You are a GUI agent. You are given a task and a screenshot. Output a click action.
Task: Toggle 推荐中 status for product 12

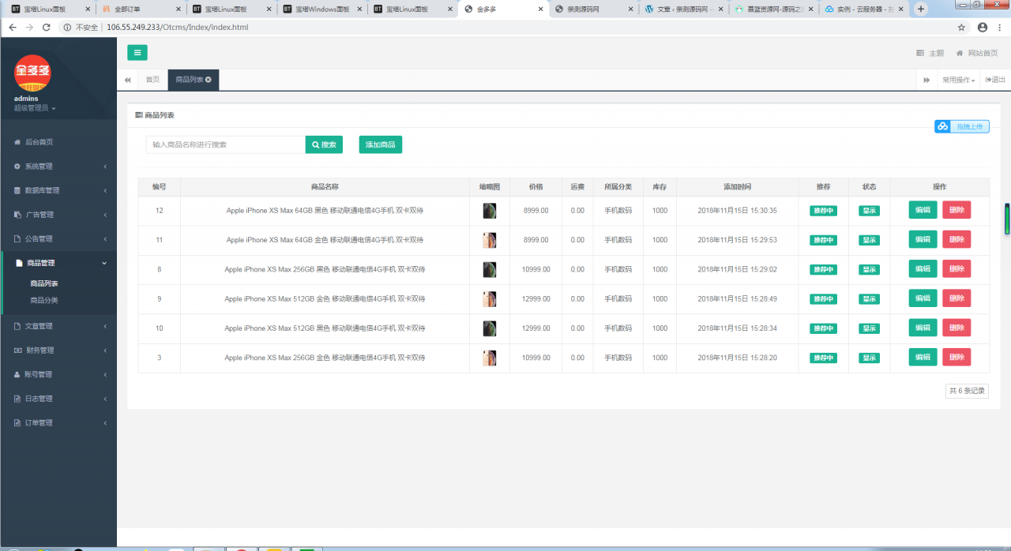click(x=823, y=211)
